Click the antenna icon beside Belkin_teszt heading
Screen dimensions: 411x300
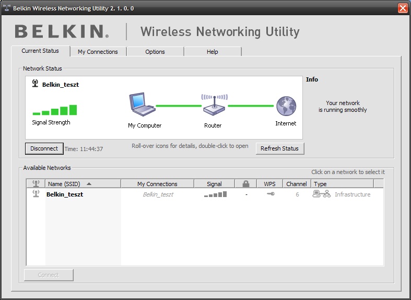pyautogui.click(x=35, y=84)
